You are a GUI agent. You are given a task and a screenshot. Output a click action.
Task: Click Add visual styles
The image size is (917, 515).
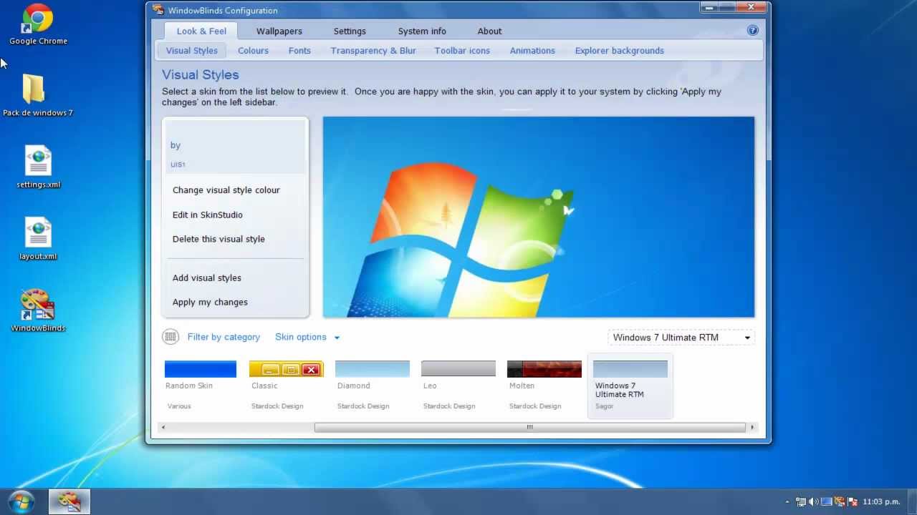coord(207,278)
